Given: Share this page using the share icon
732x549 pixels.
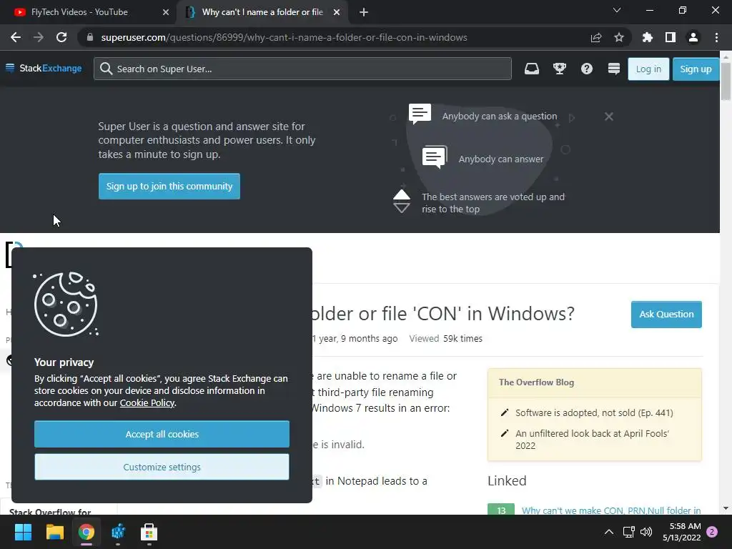Looking at the screenshot, I should pyautogui.click(x=595, y=38).
